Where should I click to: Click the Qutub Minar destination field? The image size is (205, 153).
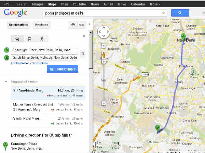[44, 57]
